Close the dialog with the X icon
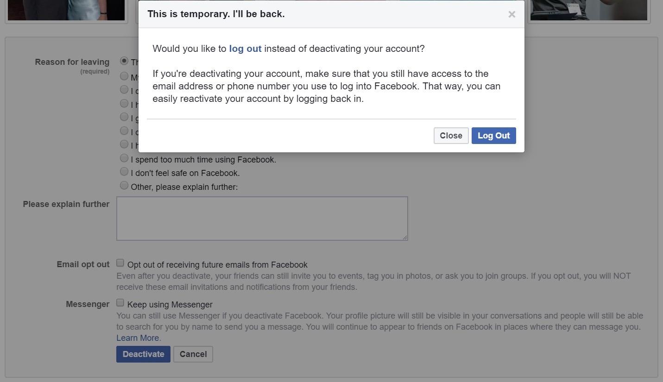The height and width of the screenshot is (382, 663). [511, 14]
